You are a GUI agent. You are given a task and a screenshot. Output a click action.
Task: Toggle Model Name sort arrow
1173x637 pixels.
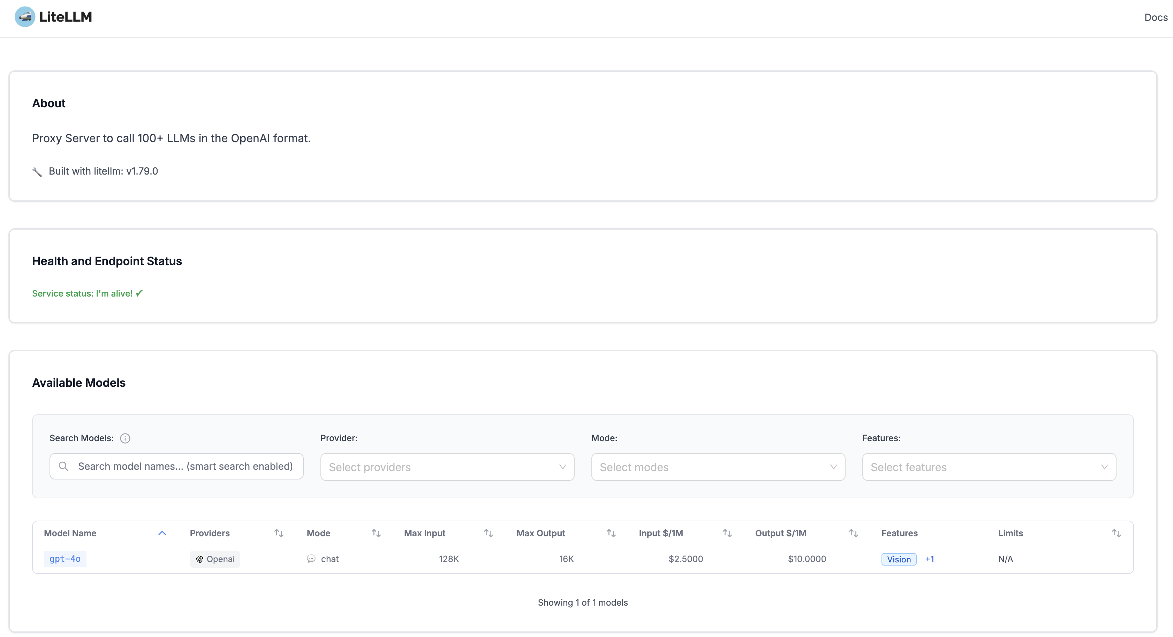pos(162,533)
